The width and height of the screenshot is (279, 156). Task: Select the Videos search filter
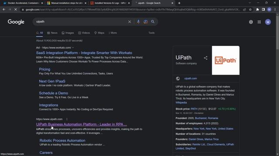(x=84, y=33)
